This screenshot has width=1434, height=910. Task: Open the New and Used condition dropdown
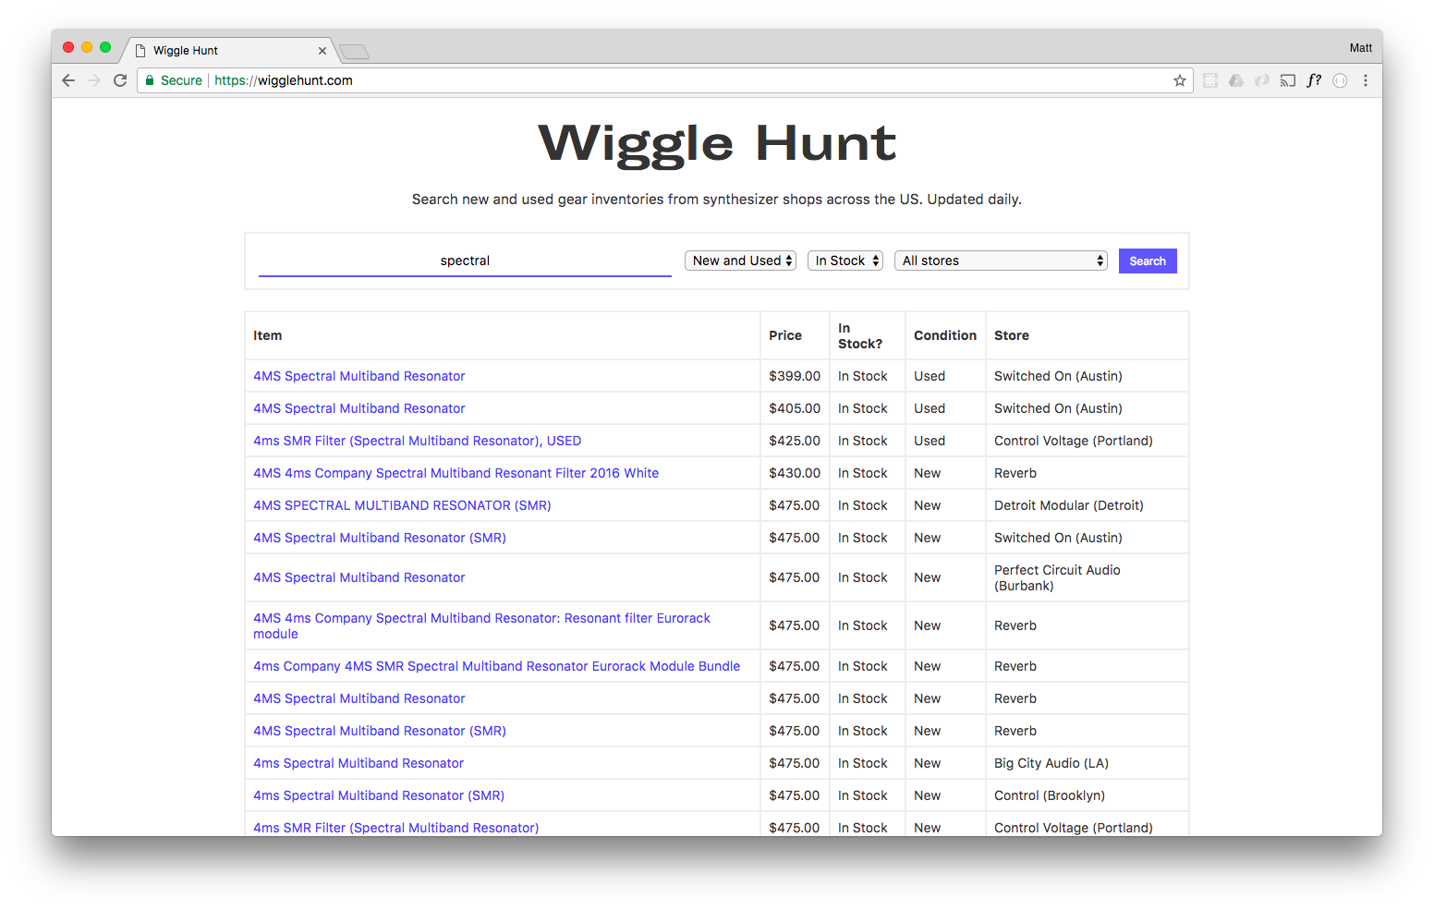(x=739, y=261)
